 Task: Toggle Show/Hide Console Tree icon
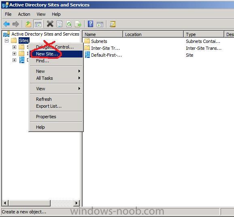pos(38,24)
